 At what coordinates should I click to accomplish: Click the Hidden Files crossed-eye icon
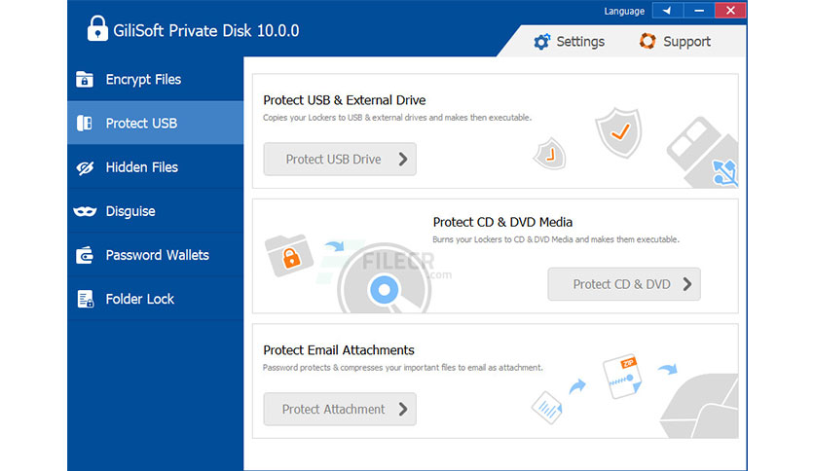pyautogui.click(x=85, y=167)
